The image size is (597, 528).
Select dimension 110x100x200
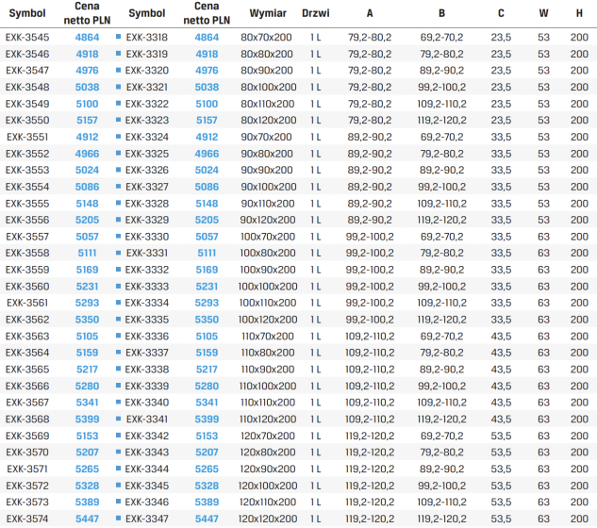pyautogui.click(x=268, y=387)
